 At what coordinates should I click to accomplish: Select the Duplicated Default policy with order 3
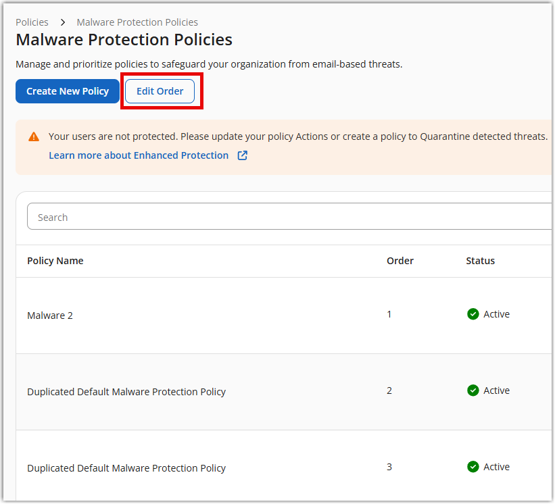pos(126,468)
